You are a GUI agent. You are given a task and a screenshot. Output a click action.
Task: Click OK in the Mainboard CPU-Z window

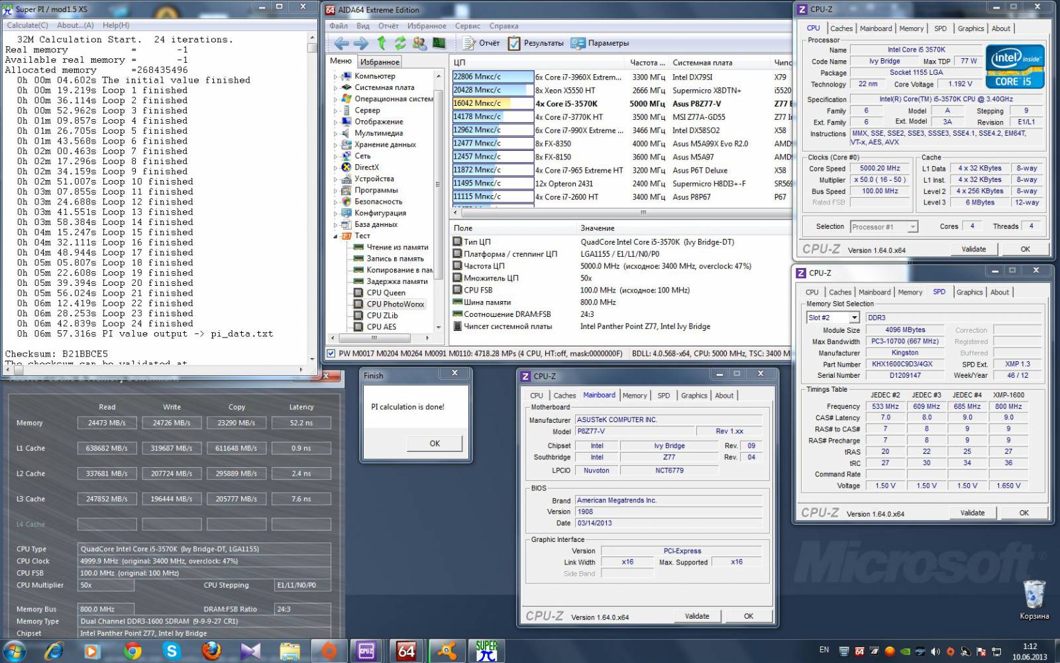pyautogui.click(x=749, y=616)
